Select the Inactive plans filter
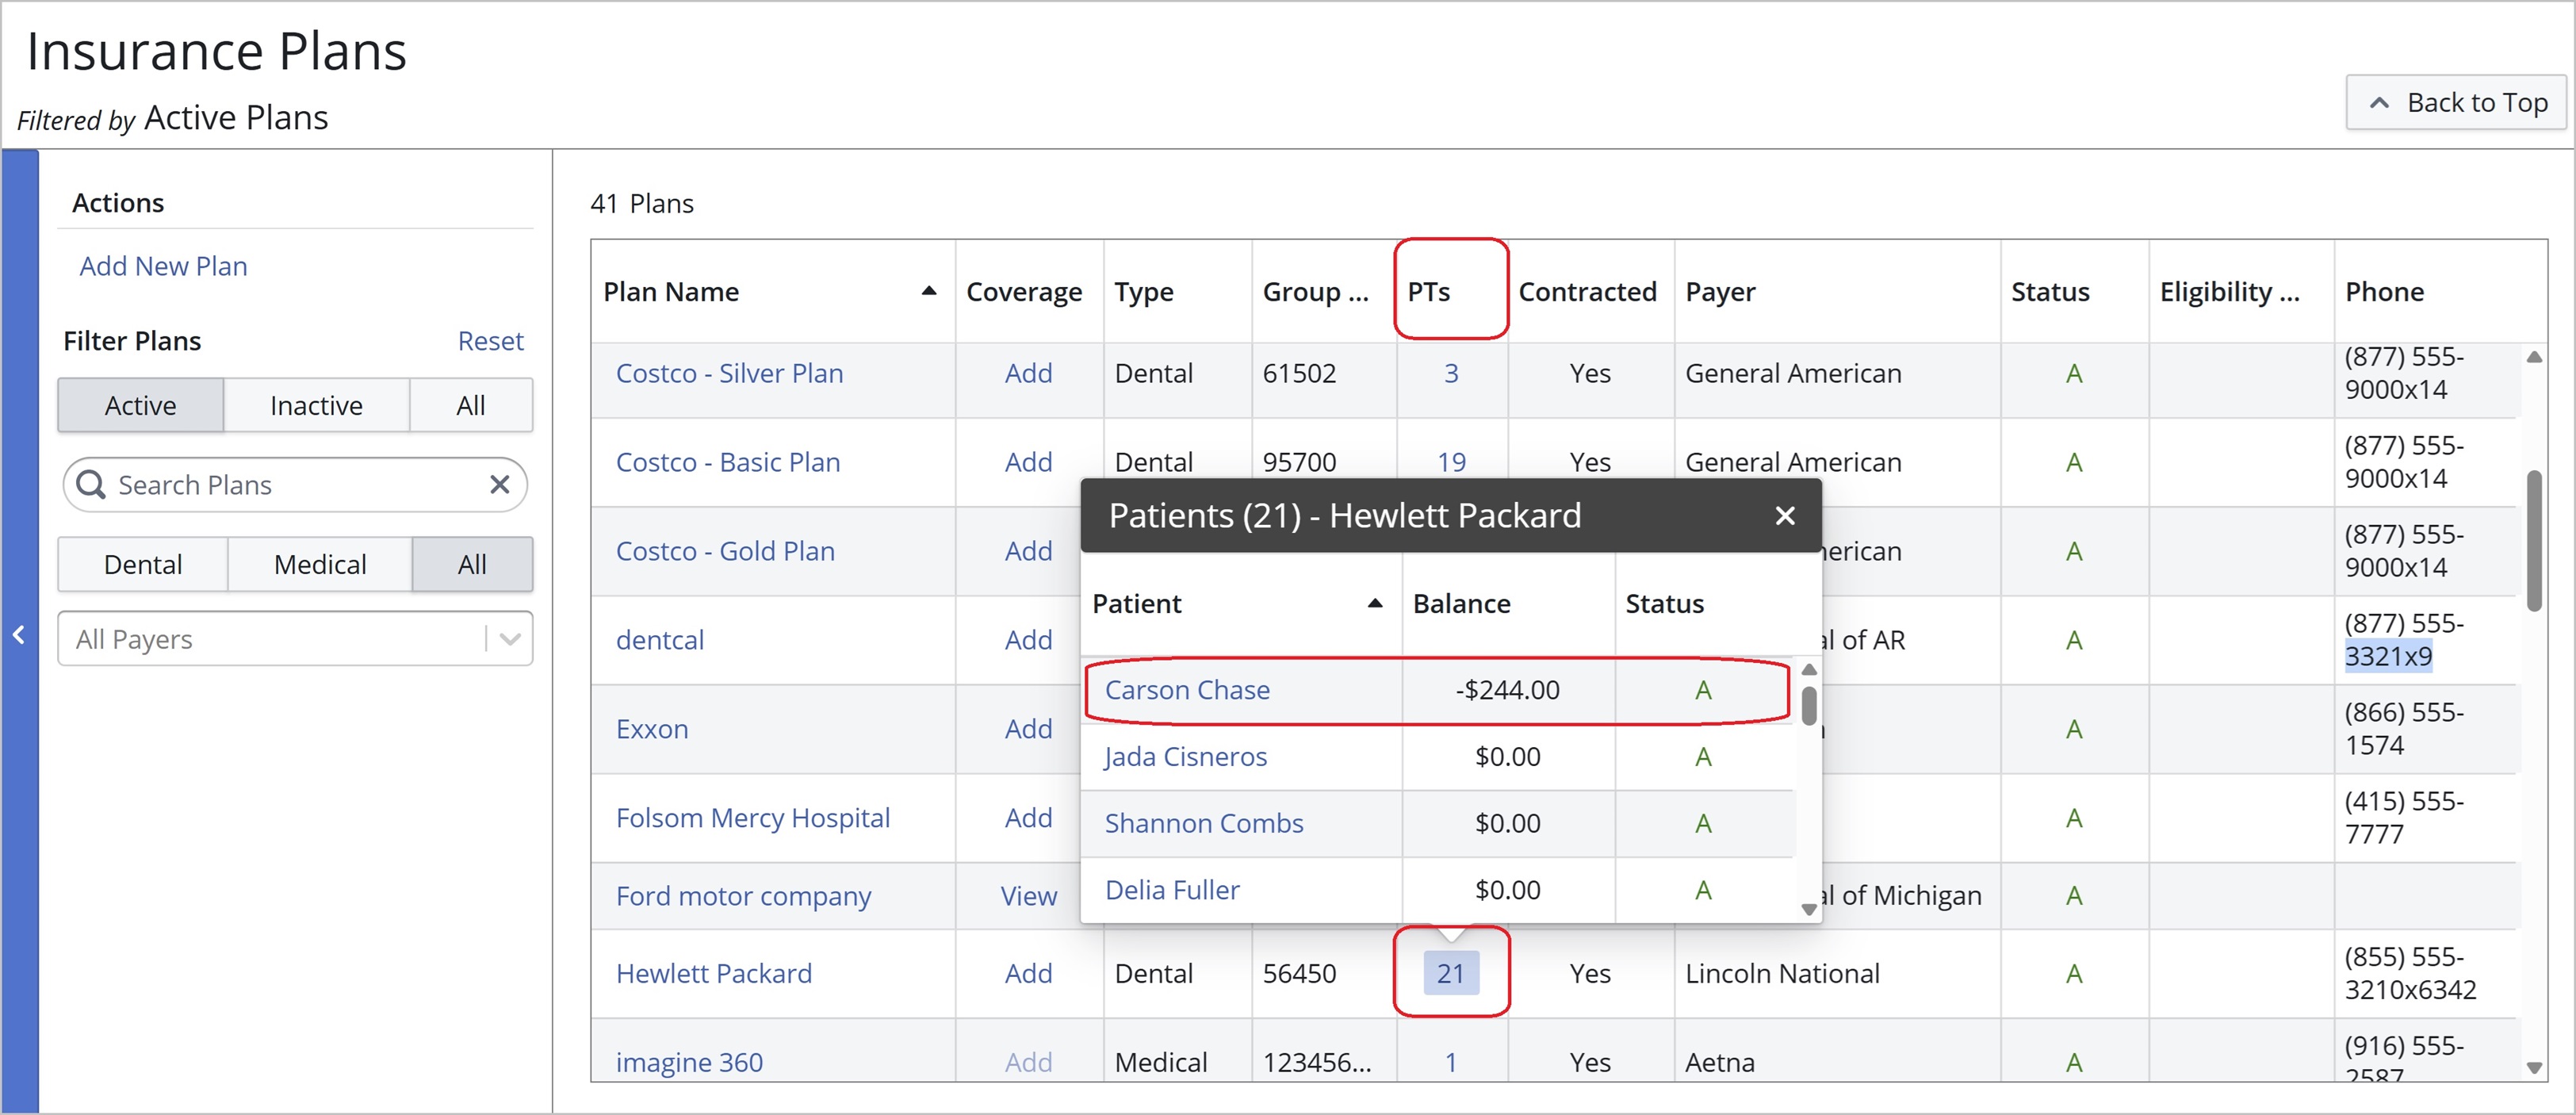 click(316, 405)
